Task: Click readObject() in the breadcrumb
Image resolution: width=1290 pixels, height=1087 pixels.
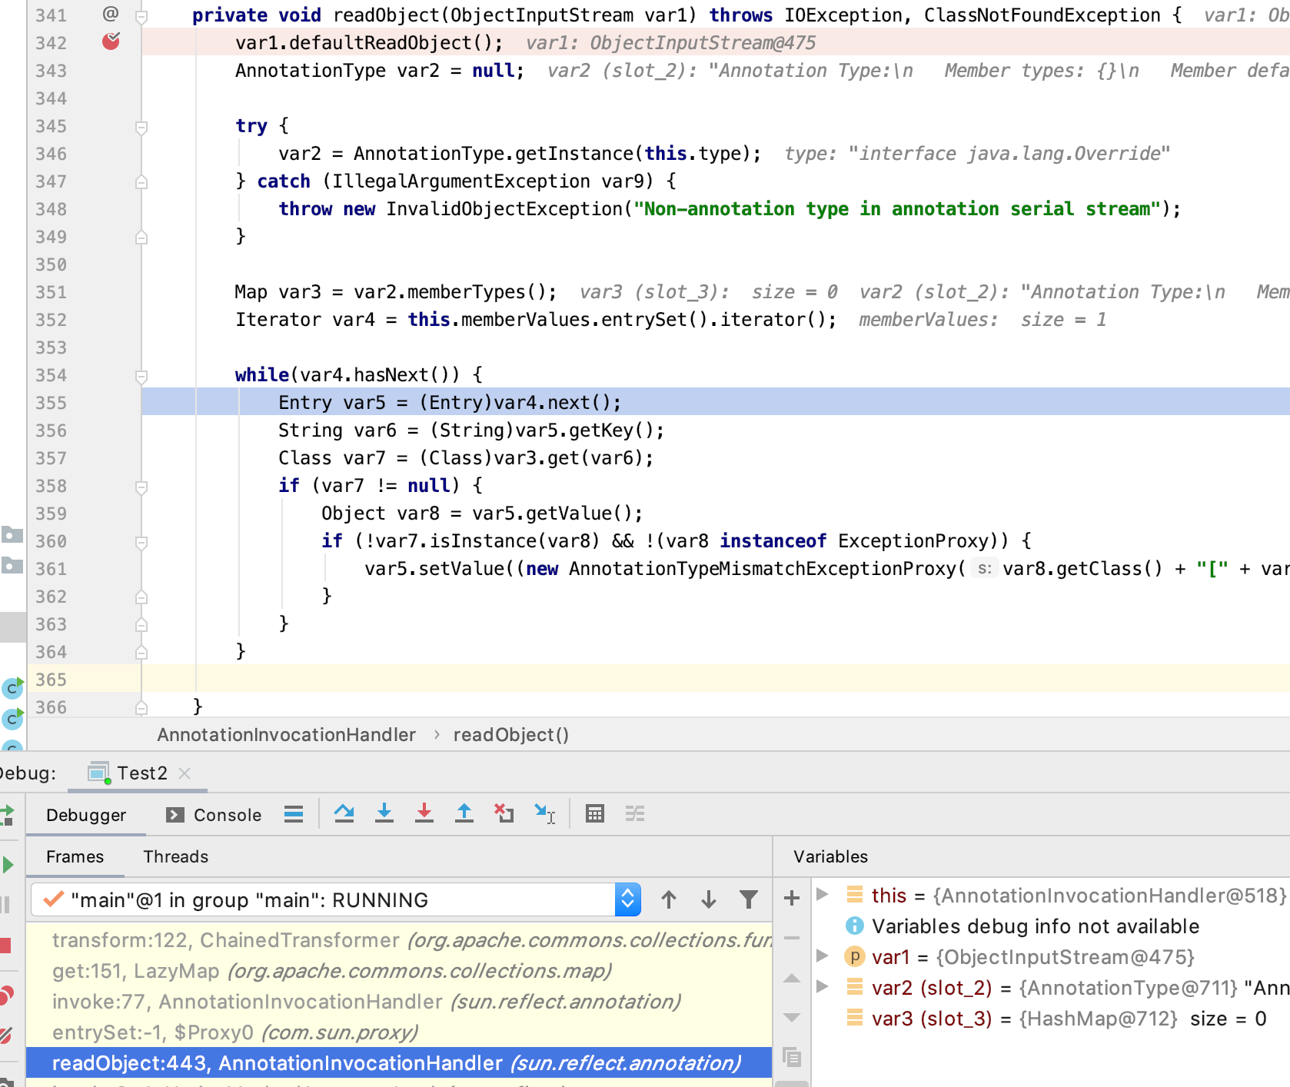Action: [510, 735]
